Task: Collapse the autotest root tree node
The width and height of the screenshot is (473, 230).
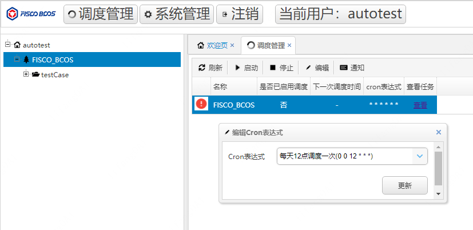Action: [8, 44]
